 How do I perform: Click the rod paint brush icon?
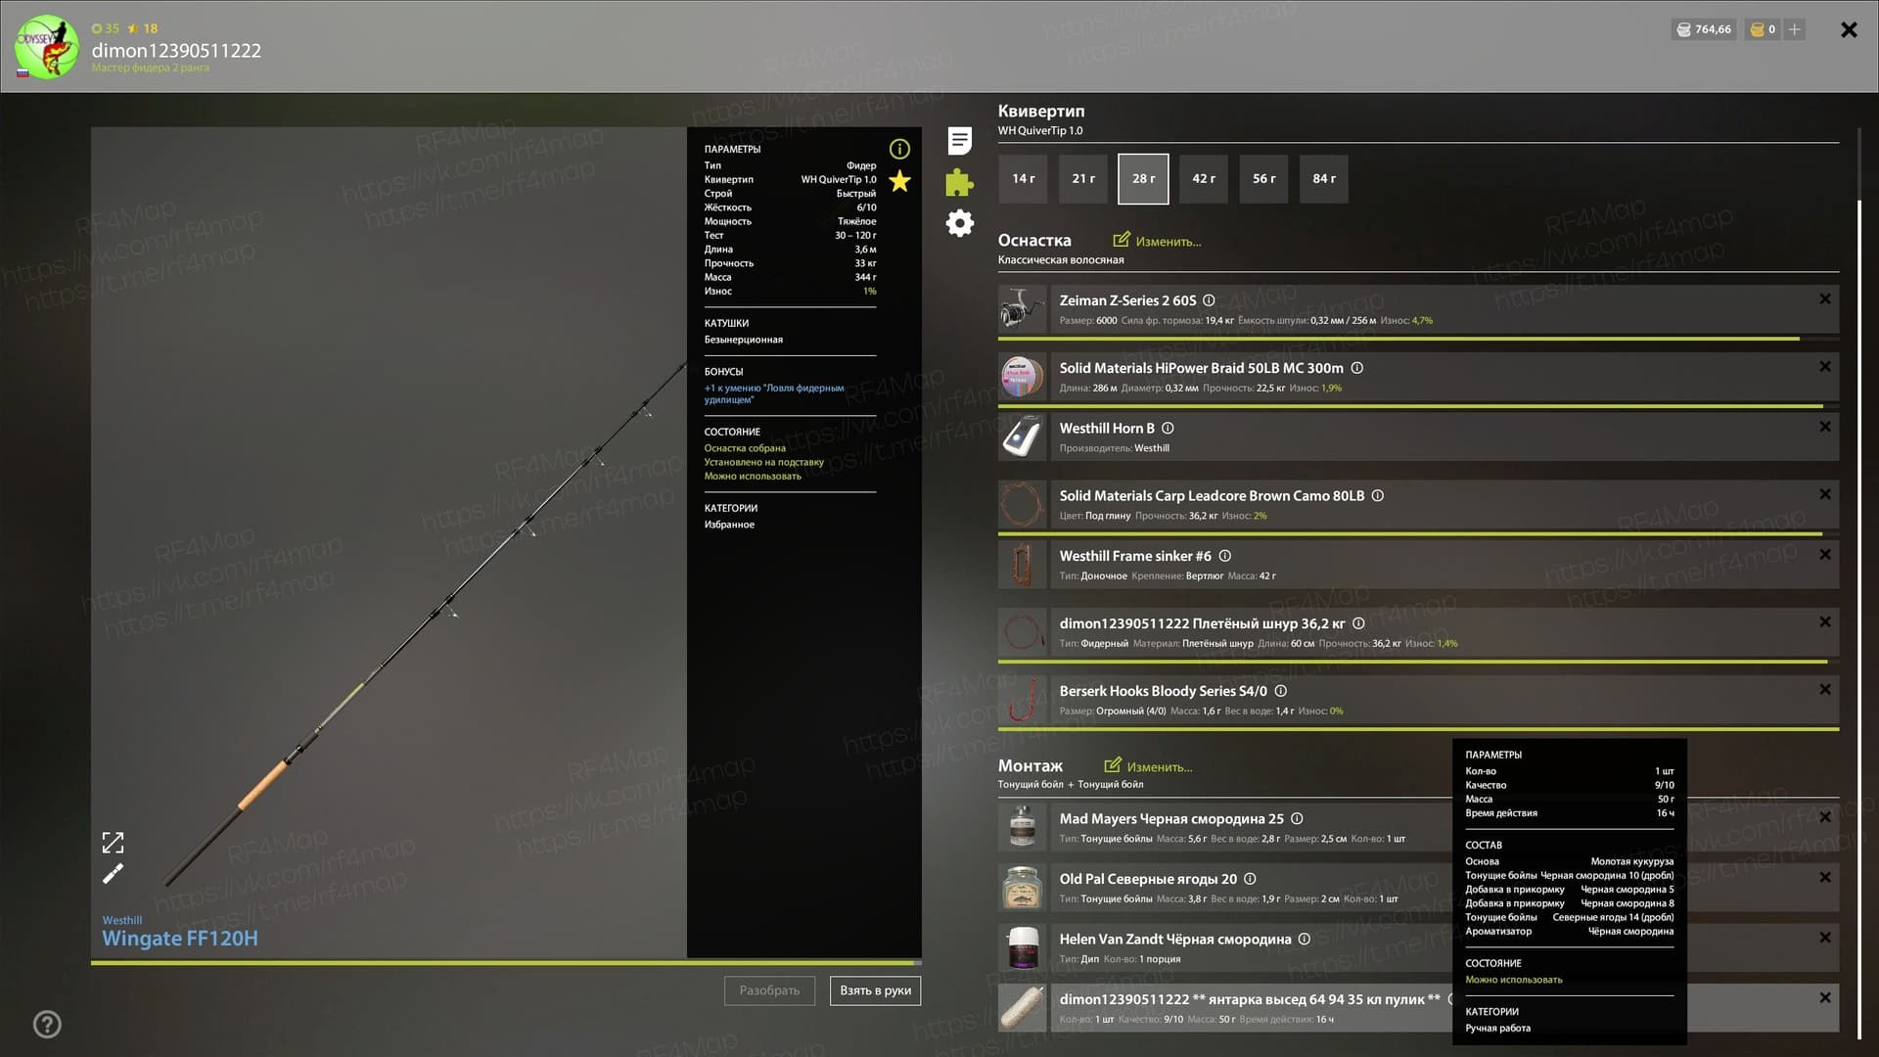[114, 873]
